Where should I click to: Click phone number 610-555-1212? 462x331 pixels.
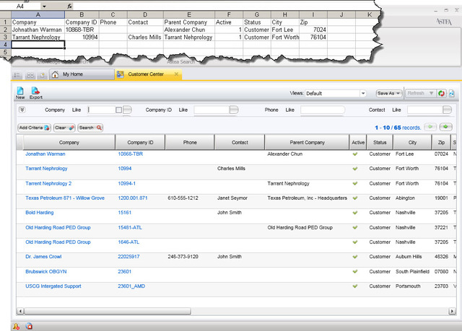183,198
